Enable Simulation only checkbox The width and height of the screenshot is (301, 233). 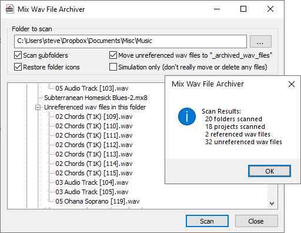point(113,67)
